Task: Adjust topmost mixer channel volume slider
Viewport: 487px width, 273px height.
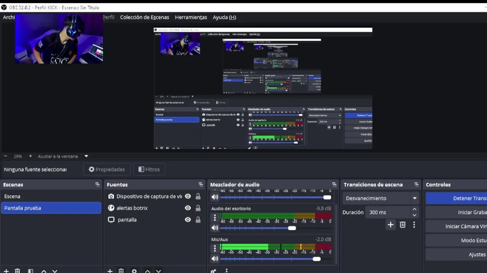Action: tap(327, 197)
